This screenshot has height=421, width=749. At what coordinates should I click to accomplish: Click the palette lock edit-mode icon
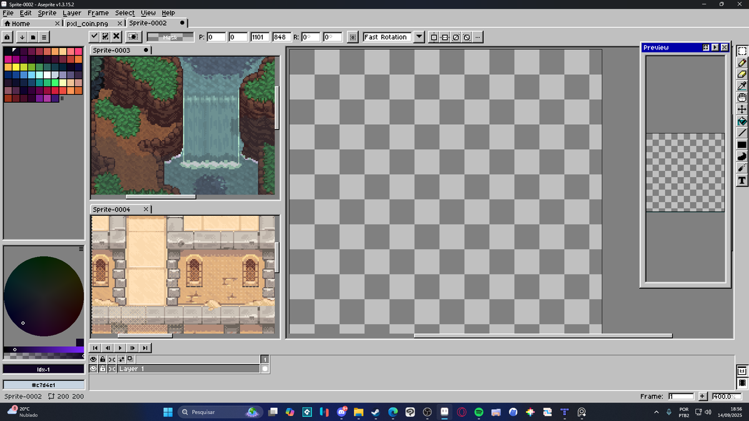8,37
